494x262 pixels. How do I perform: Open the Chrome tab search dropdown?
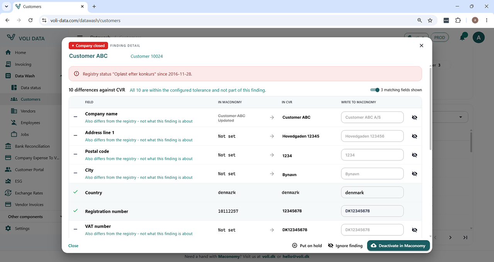[7, 7]
